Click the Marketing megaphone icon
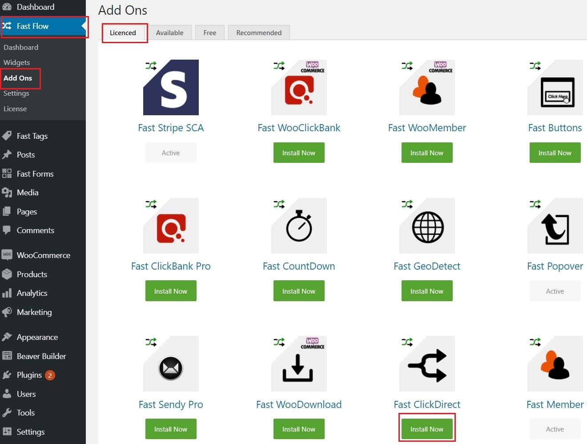The width and height of the screenshot is (587, 444). (7, 312)
